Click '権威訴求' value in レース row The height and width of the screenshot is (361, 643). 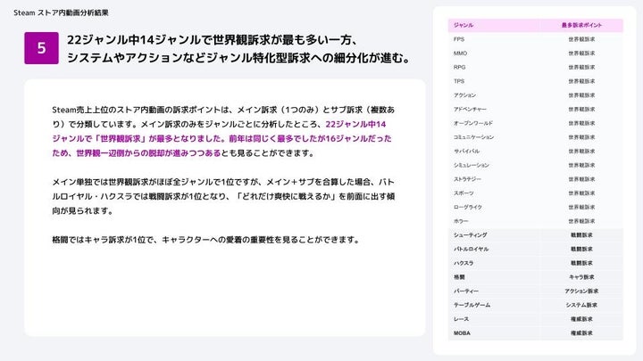coord(581,319)
